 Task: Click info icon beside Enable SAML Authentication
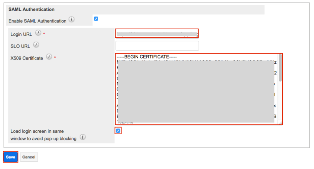tap(71, 20)
